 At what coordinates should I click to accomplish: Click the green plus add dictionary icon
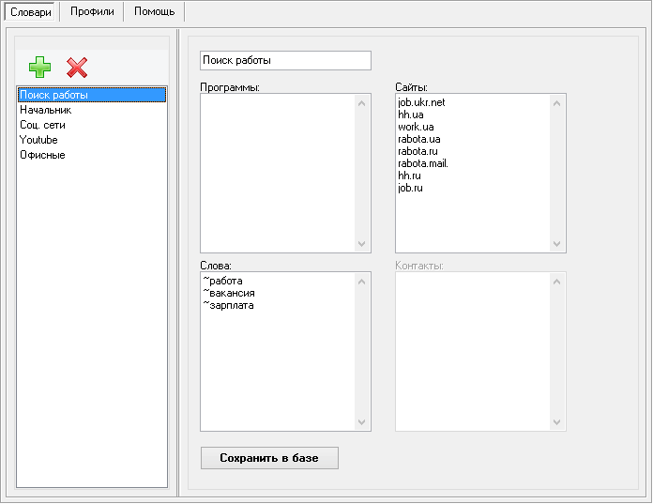pos(39,67)
